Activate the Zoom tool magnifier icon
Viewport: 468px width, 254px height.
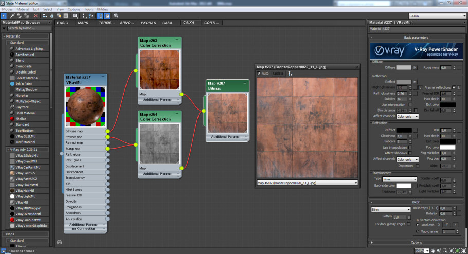pos(439,251)
